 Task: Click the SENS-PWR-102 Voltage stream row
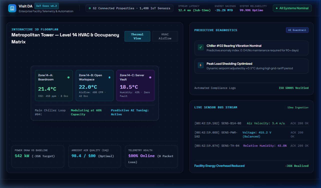(251, 134)
